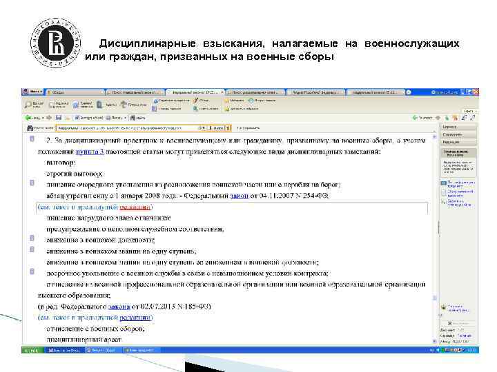Open the red редакции link

[135, 207]
